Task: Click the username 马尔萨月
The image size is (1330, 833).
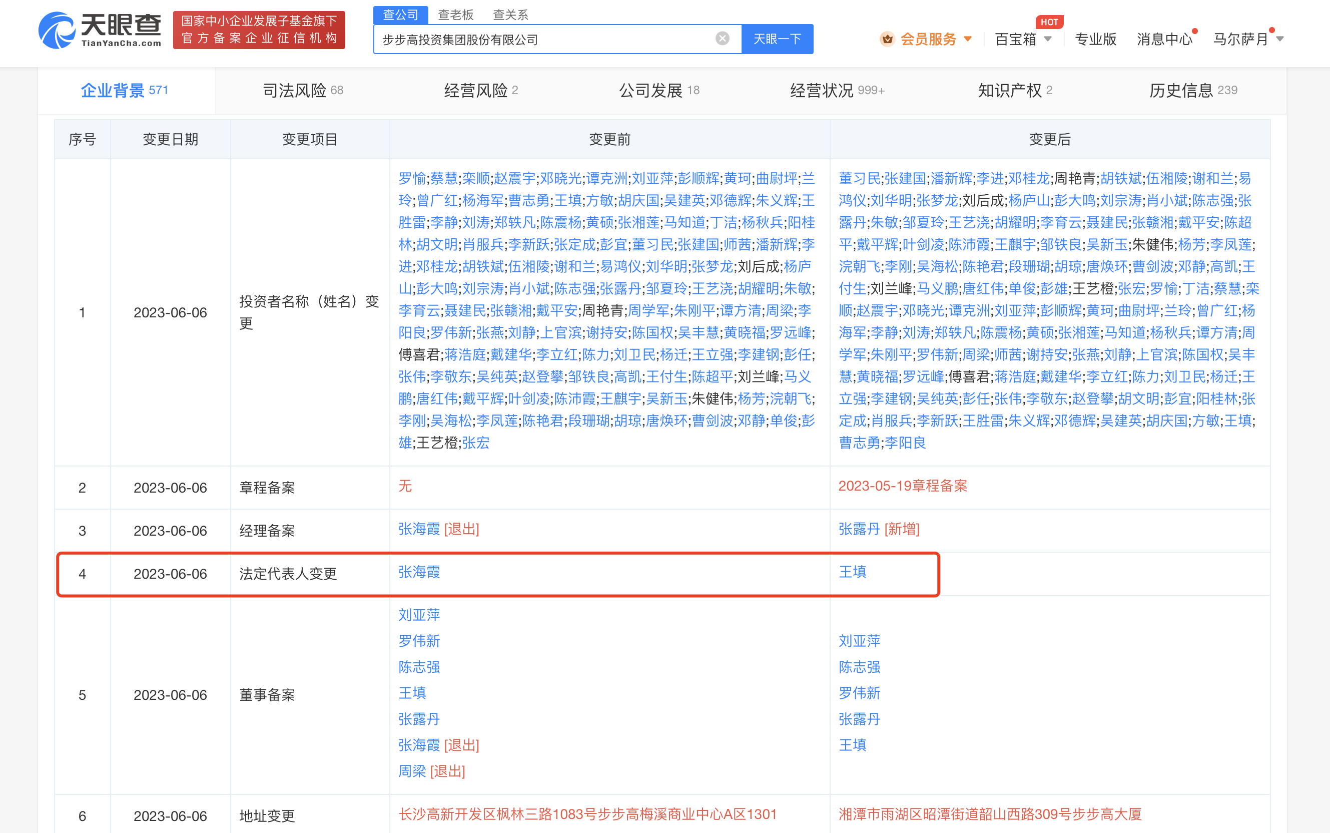Action: (x=1241, y=39)
